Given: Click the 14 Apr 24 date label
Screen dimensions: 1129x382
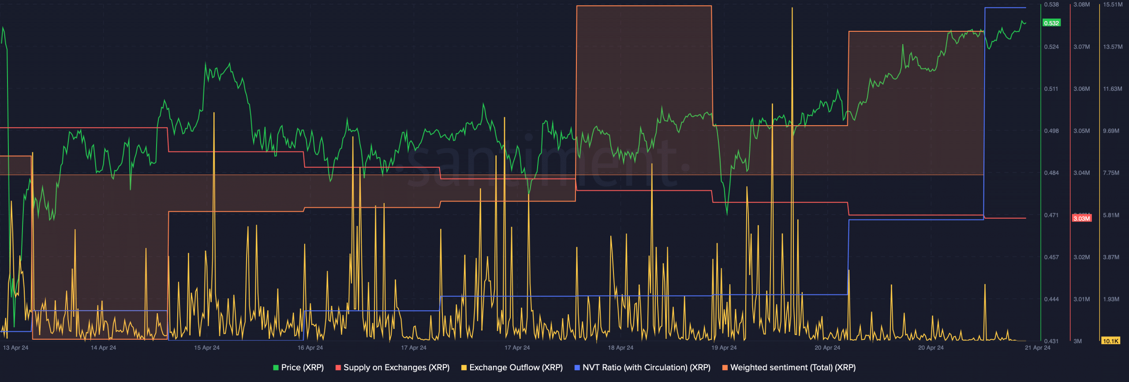Looking at the screenshot, I should tap(103, 348).
